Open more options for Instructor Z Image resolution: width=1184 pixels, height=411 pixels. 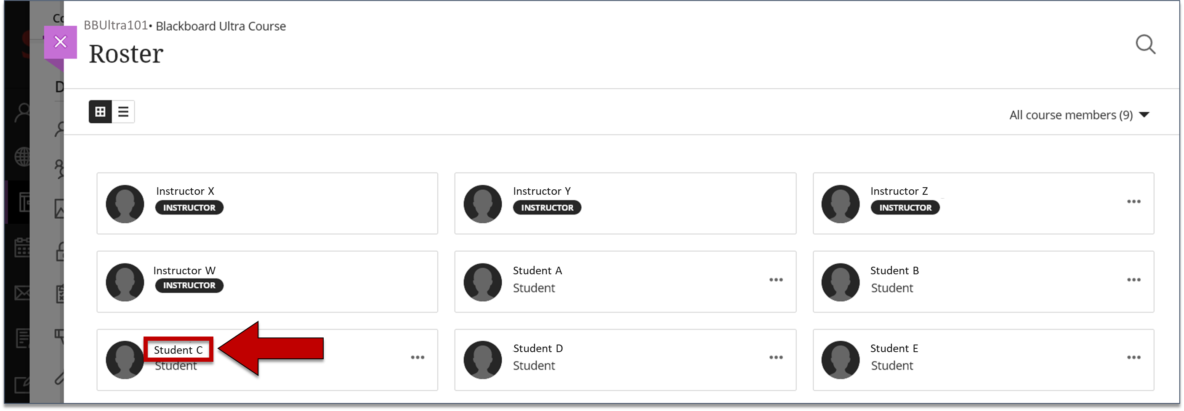tap(1133, 202)
